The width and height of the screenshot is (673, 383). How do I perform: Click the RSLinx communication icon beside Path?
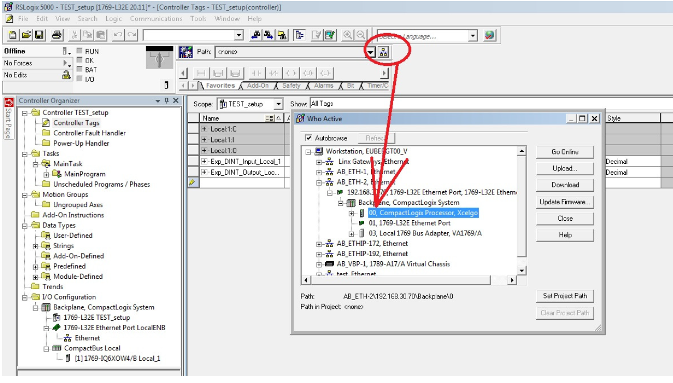point(185,52)
